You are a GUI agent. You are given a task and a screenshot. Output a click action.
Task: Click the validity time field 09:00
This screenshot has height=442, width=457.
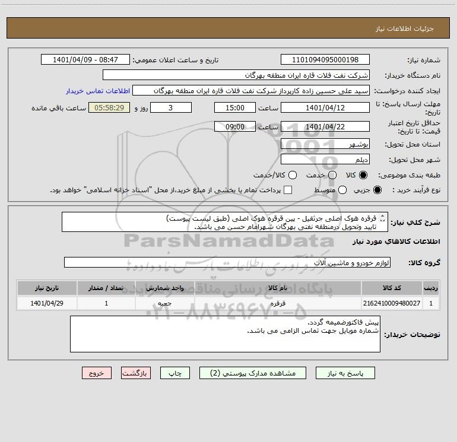(x=235, y=126)
